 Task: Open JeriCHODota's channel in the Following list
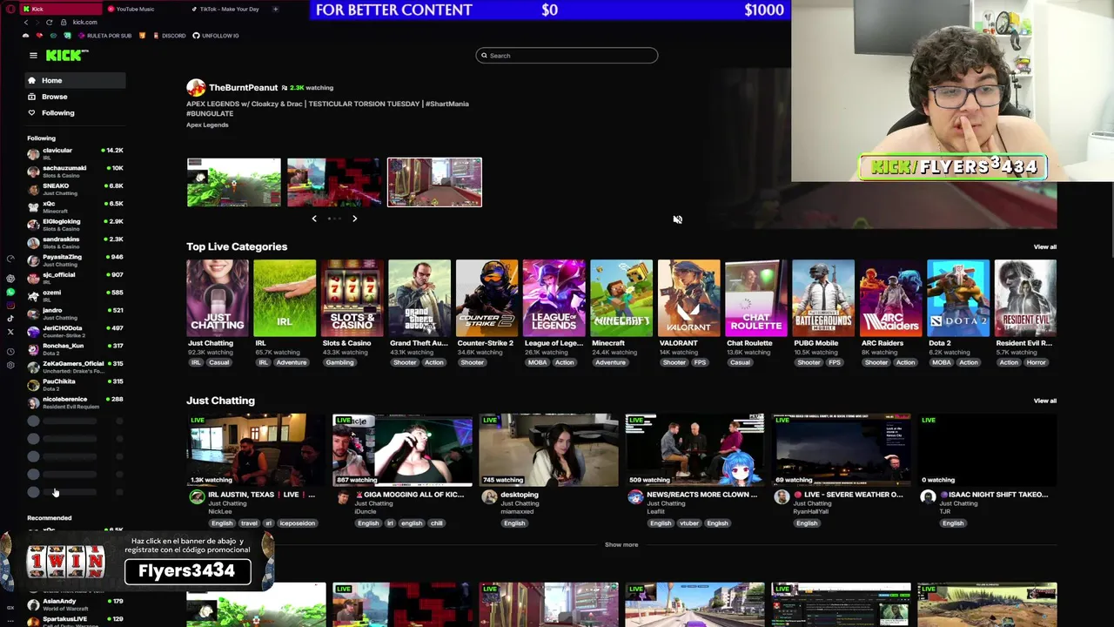pyautogui.click(x=75, y=331)
